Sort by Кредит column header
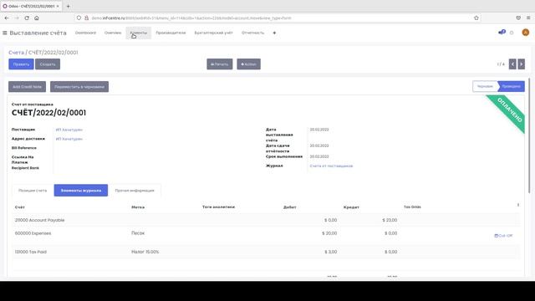Screen dimensions: 535x301 tap(351, 207)
